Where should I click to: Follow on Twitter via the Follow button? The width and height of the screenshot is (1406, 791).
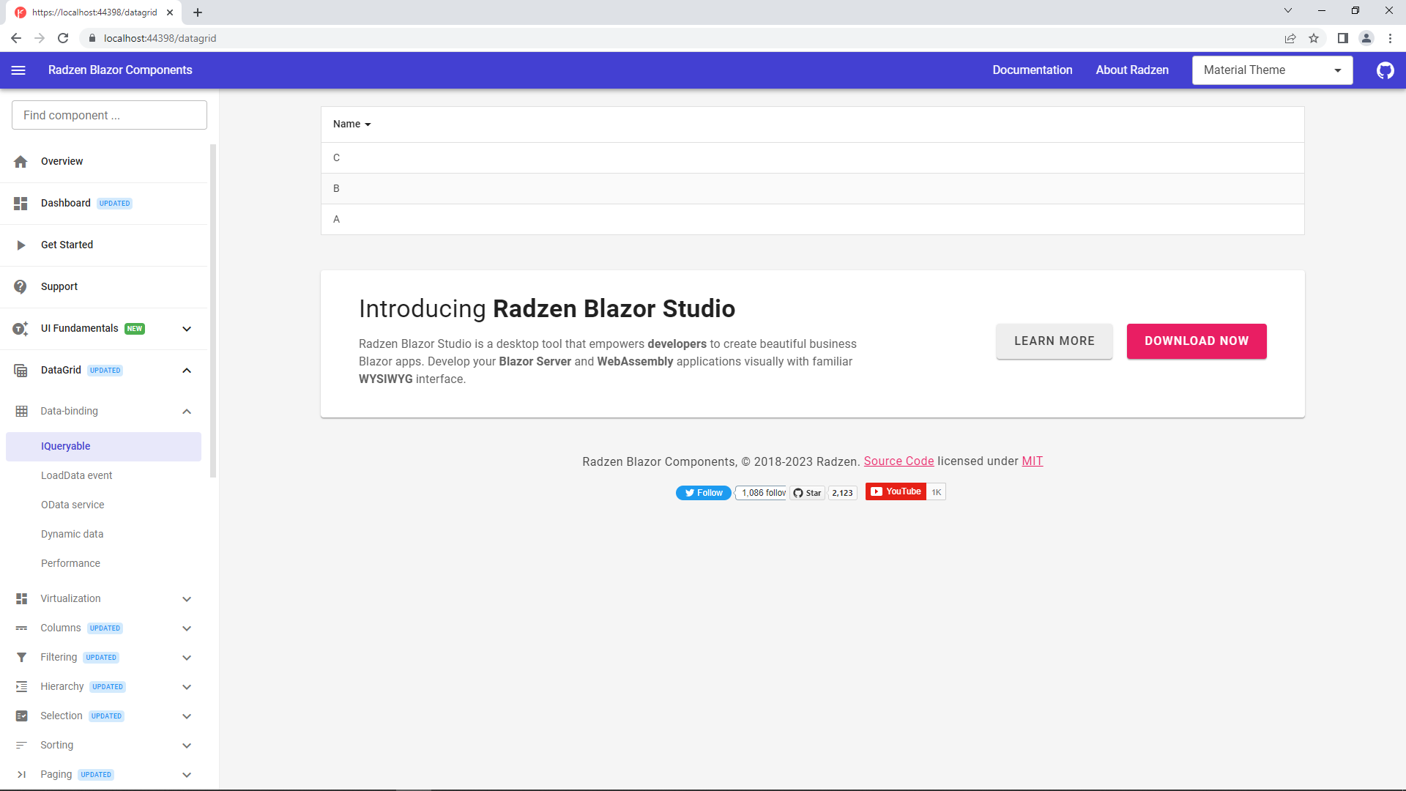click(703, 492)
